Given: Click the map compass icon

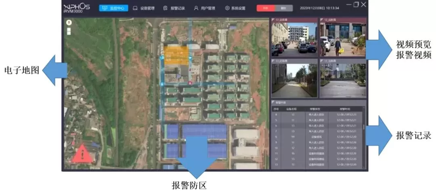Looking at the screenshot, I should [x=69, y=23].
